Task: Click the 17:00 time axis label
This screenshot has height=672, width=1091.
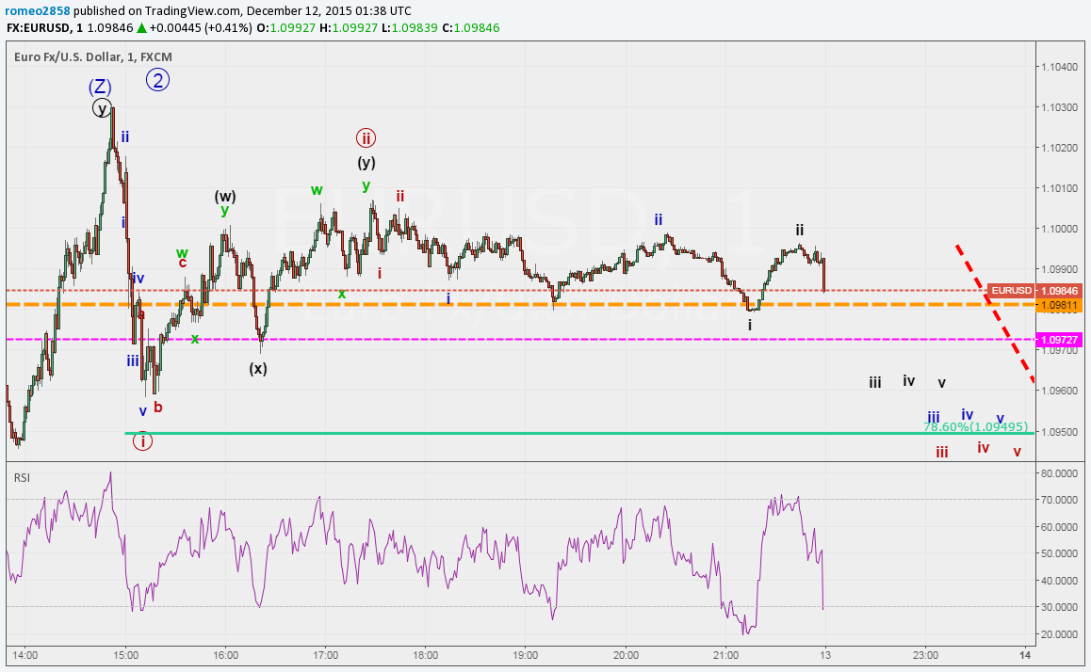Action: pos(326,655)
